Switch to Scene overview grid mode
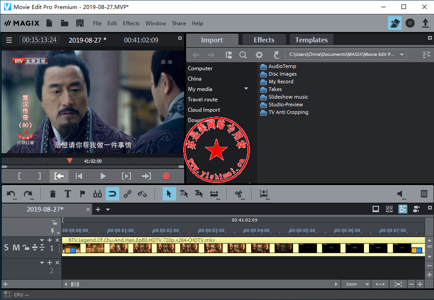The width and height of the screenshot is (434, 300). pos(389,209)
